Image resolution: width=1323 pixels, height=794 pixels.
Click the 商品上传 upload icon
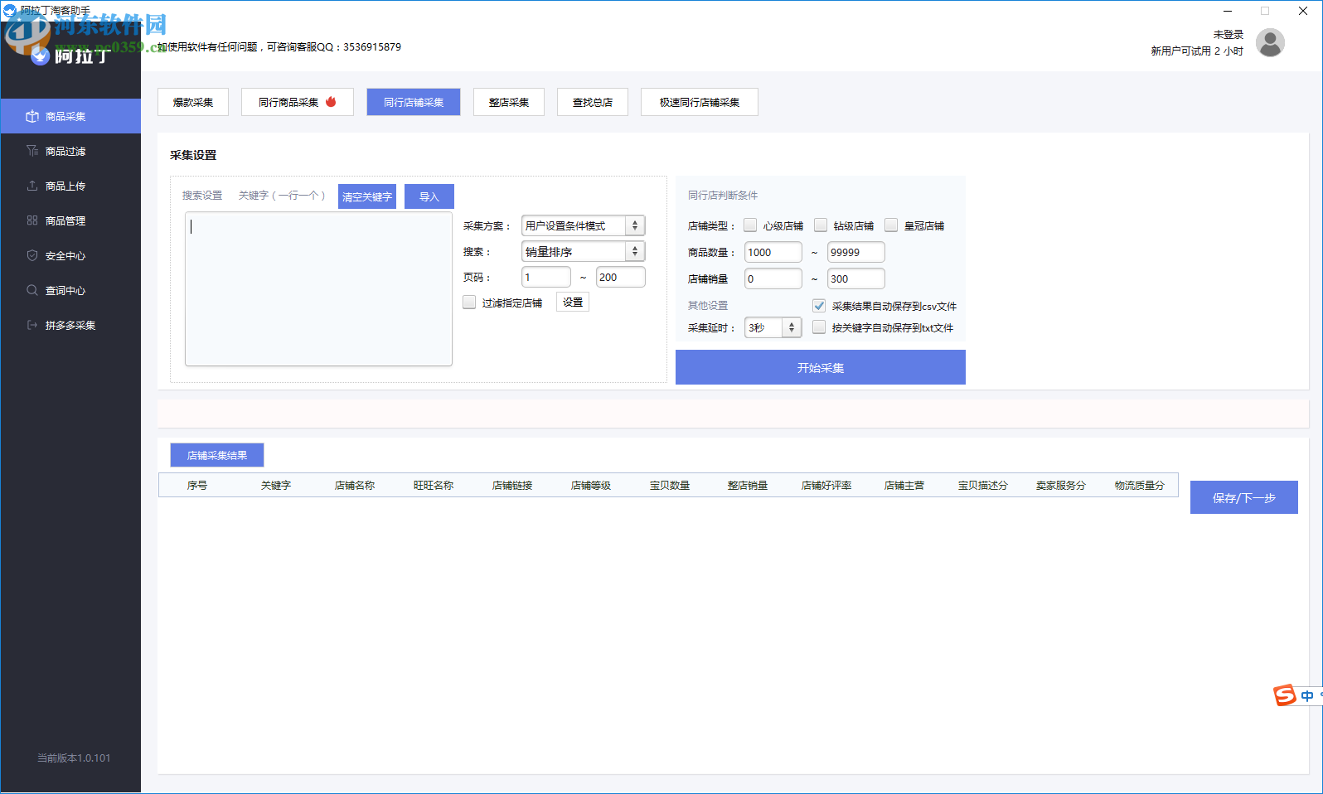32,186
